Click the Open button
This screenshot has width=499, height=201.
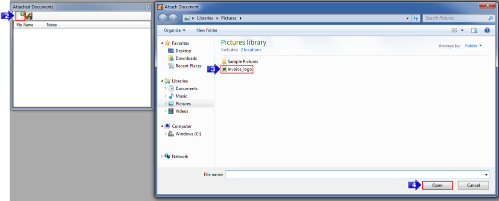pyautogui.click(x=437, y=185)
